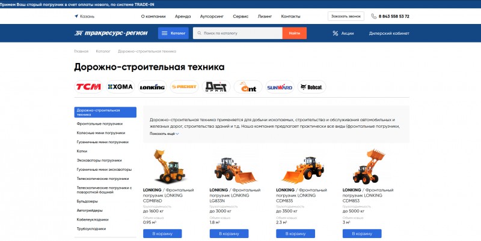Select the TCM brand logo
Image resolution: width=481 pixels, height=241 pixels.
[88, 87]
